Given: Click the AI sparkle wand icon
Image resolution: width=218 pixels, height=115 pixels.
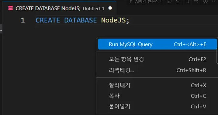Looking at the screenshot, I should 131,2.
